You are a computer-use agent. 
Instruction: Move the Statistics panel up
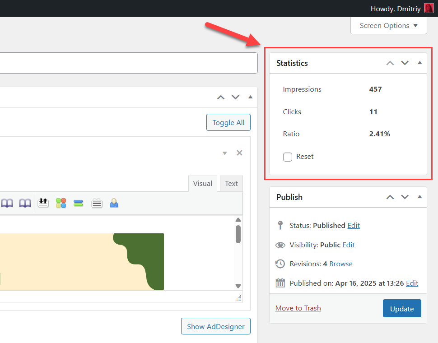390,63
